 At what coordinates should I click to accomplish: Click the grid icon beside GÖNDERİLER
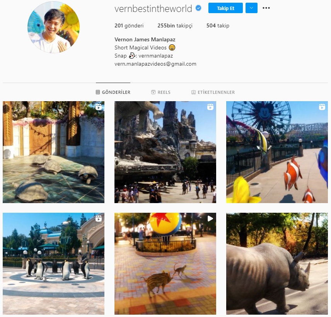click(98, 92)
